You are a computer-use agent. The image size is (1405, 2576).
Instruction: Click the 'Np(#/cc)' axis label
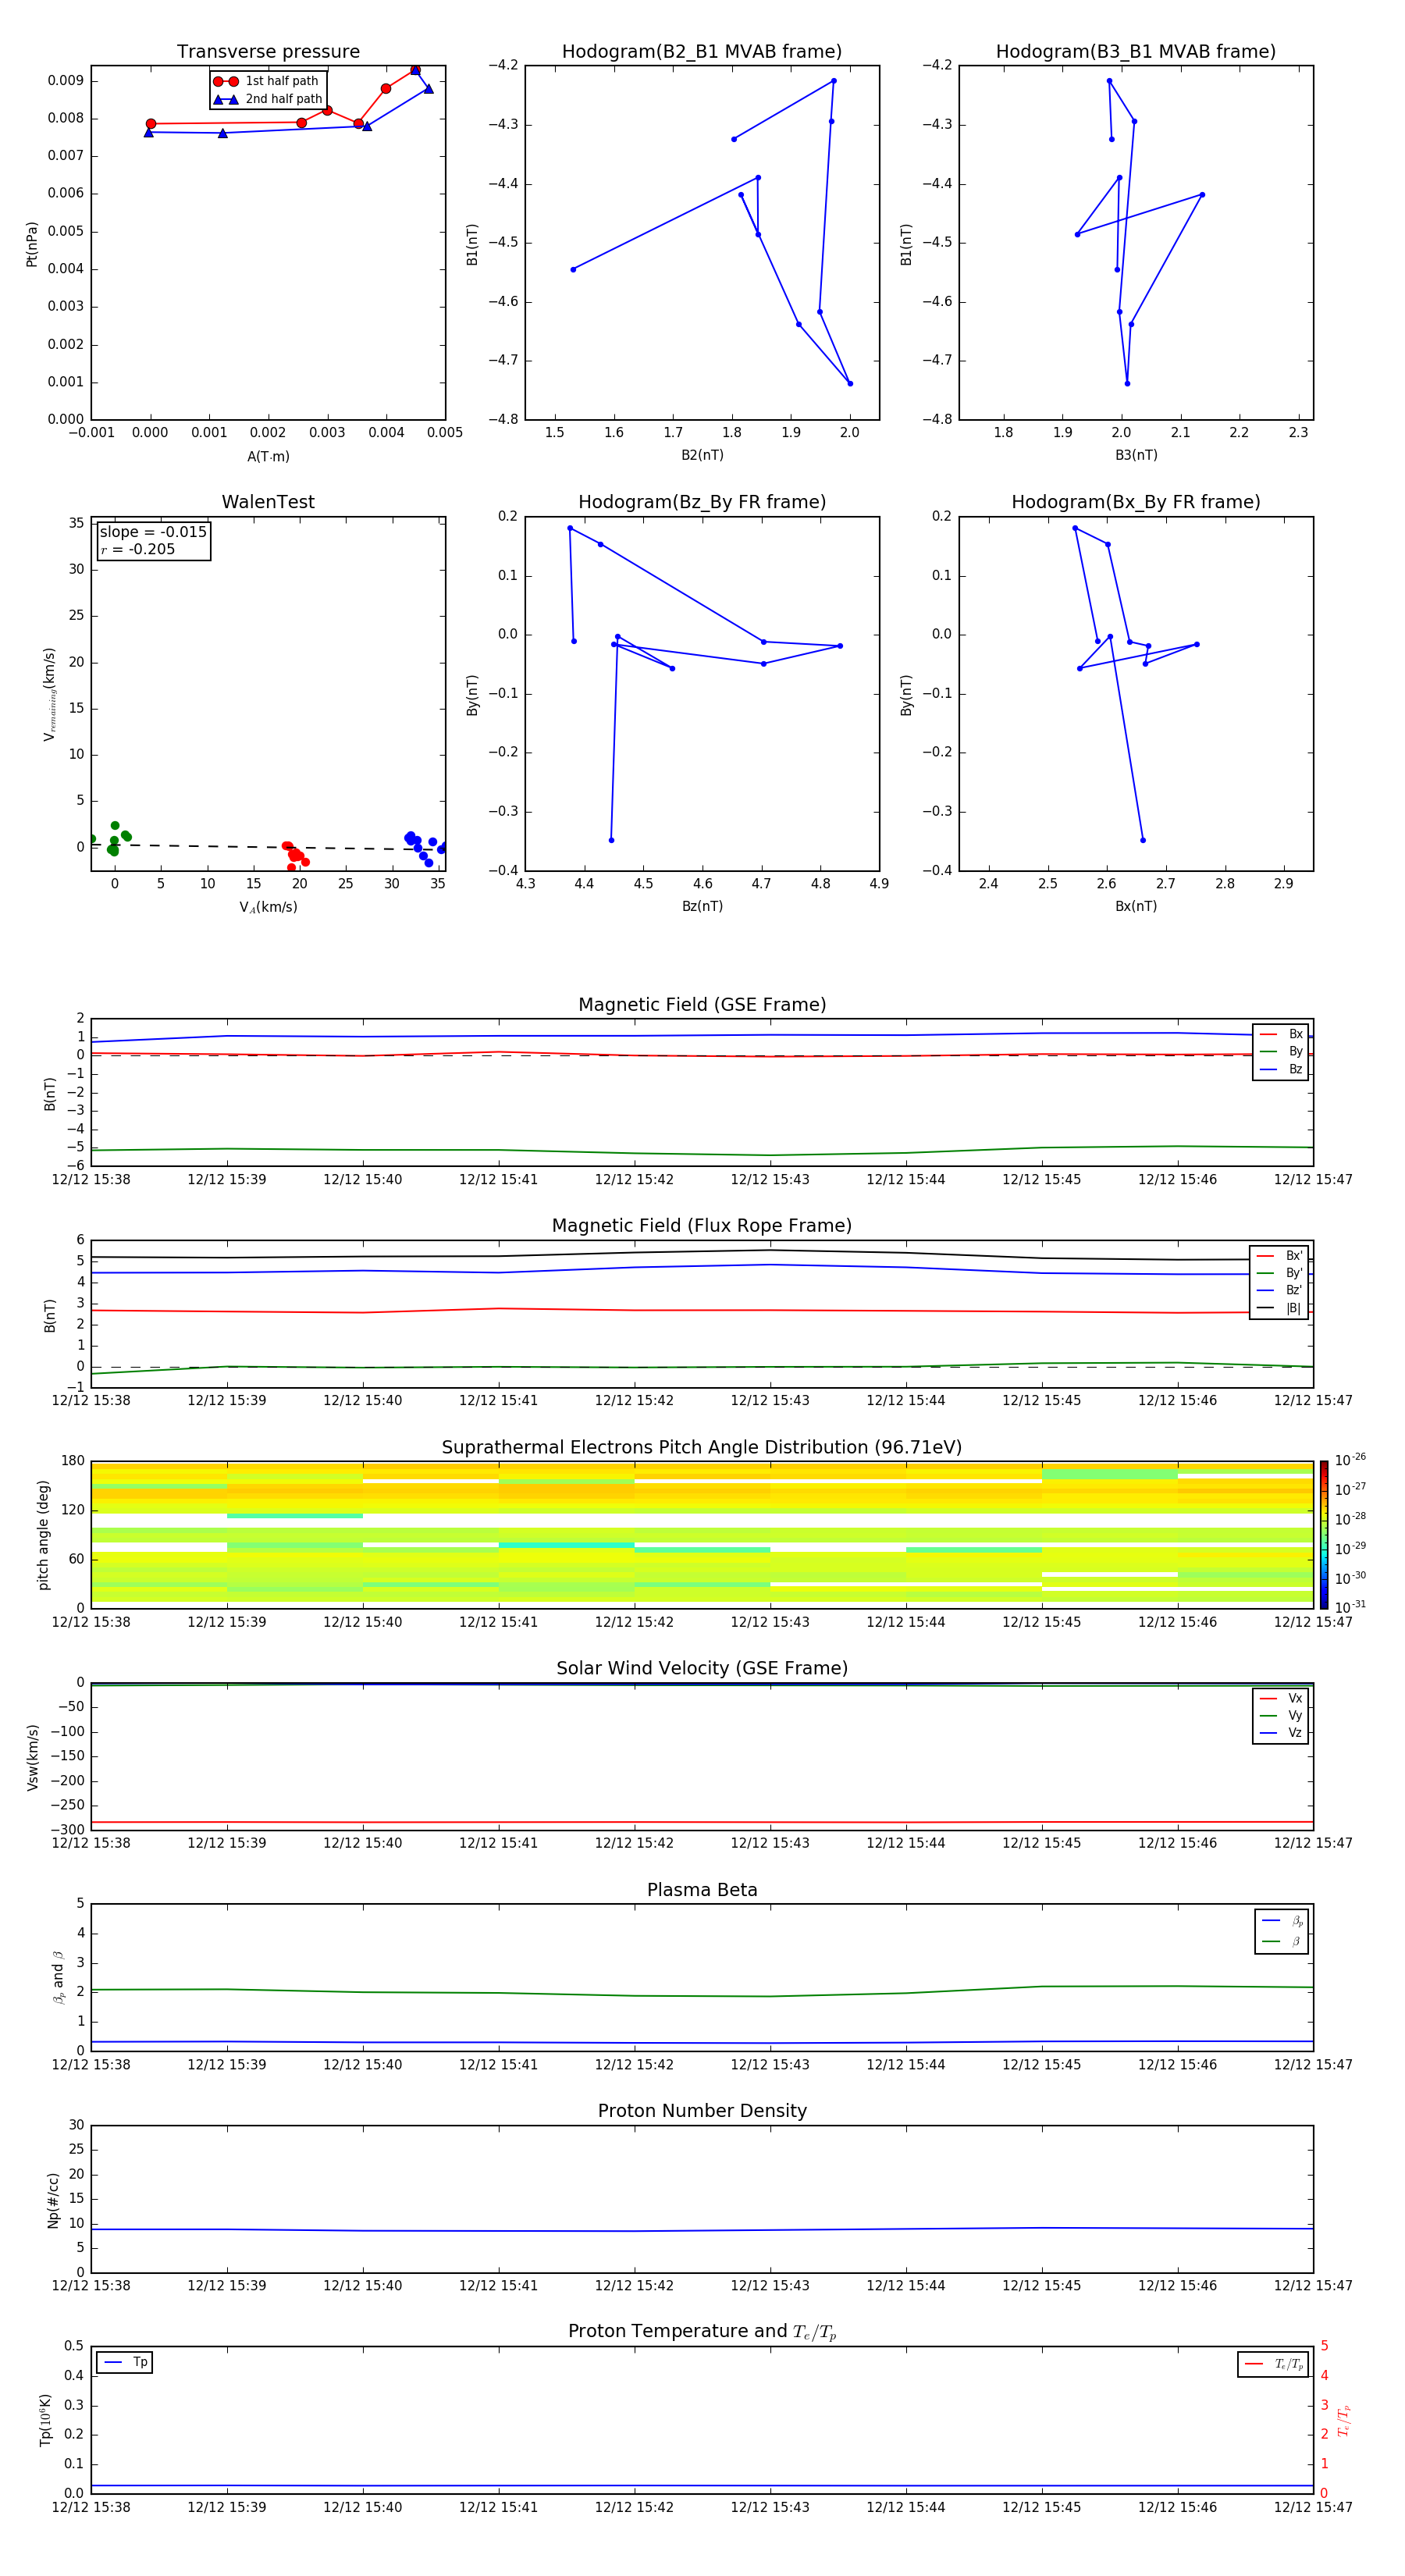tap(53, 2199)
